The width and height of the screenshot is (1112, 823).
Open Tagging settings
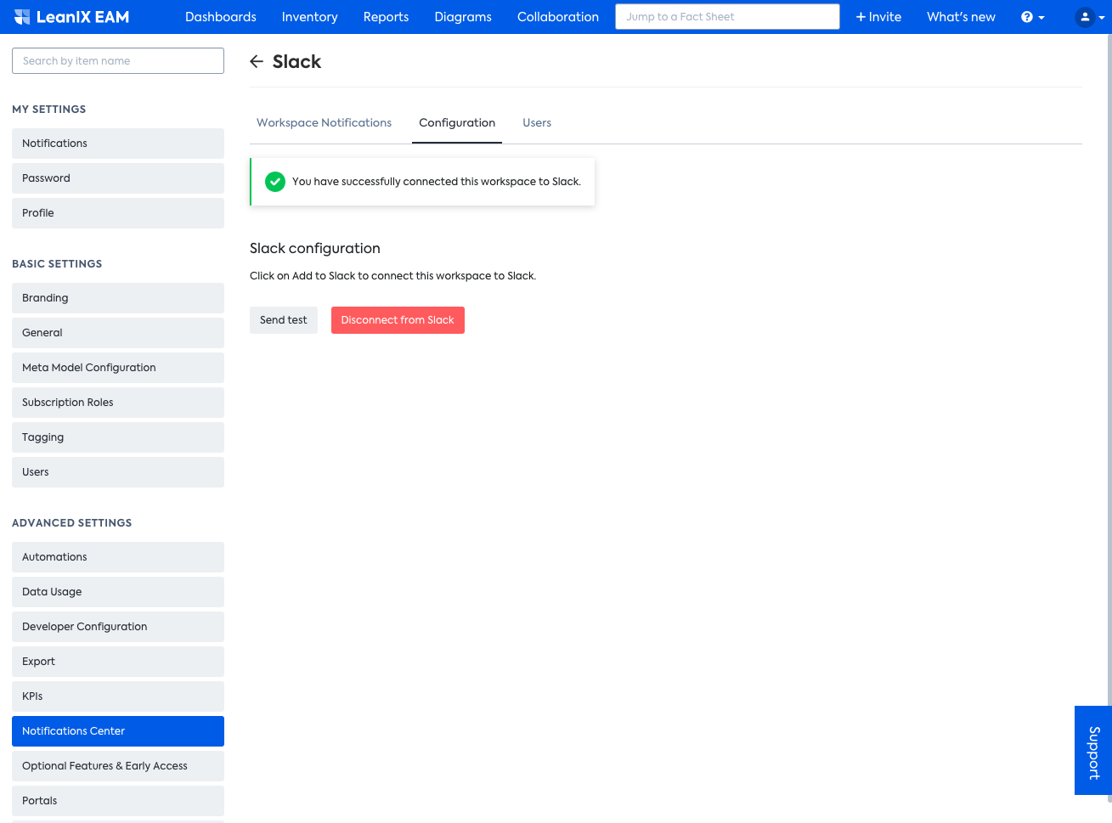point(118,437)
